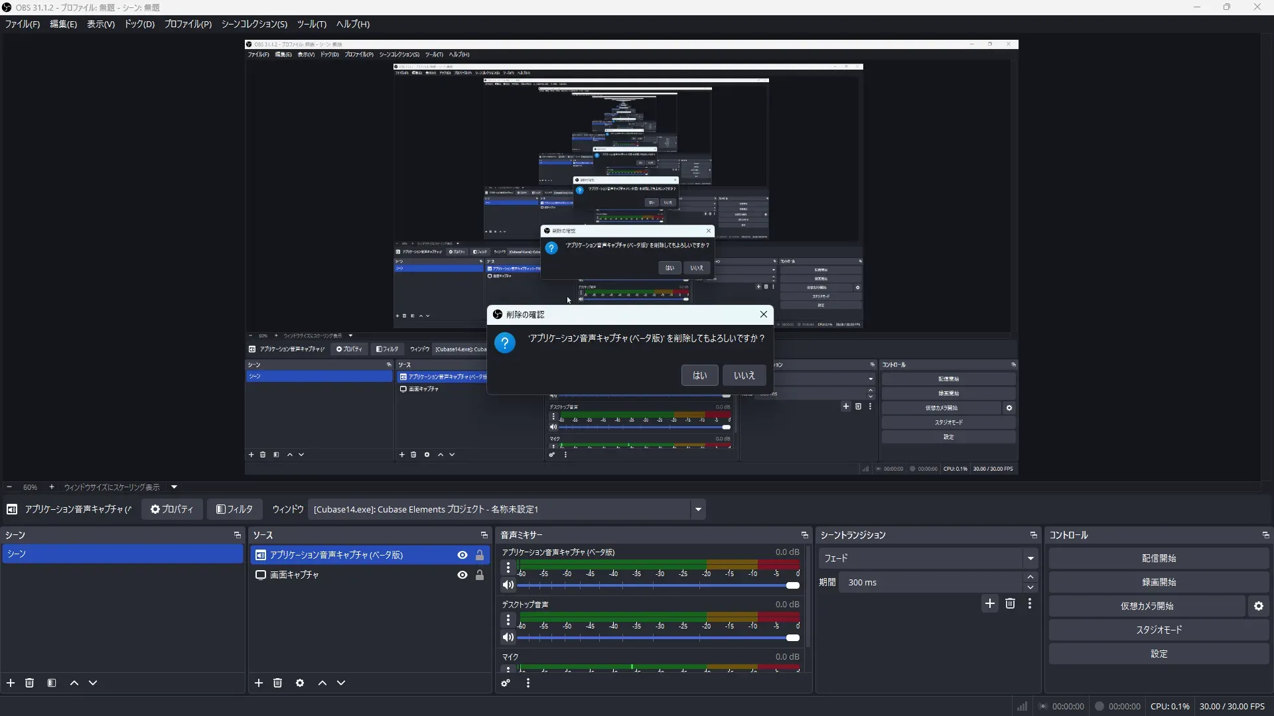Open advanced audio properties gears icon
Viewport: 1274px width, 716px height.
coord(506,683)
